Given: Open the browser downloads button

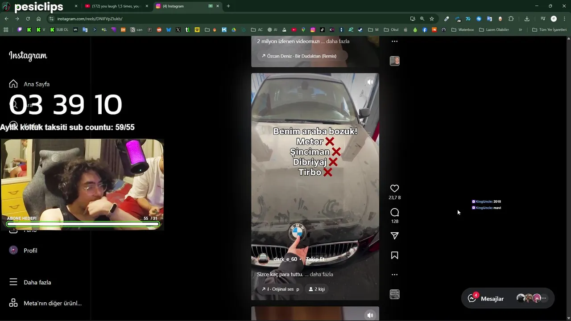Looking at the screenshot, I should 527,19.
